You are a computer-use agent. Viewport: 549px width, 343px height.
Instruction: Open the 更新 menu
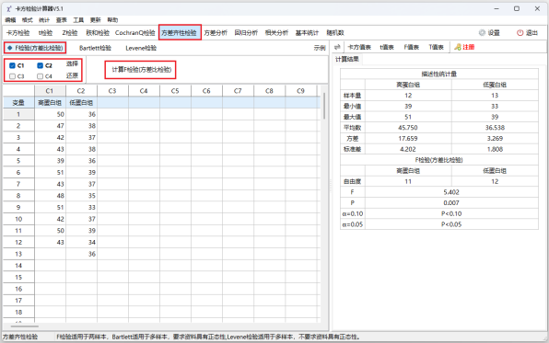[x=95, y=20]
